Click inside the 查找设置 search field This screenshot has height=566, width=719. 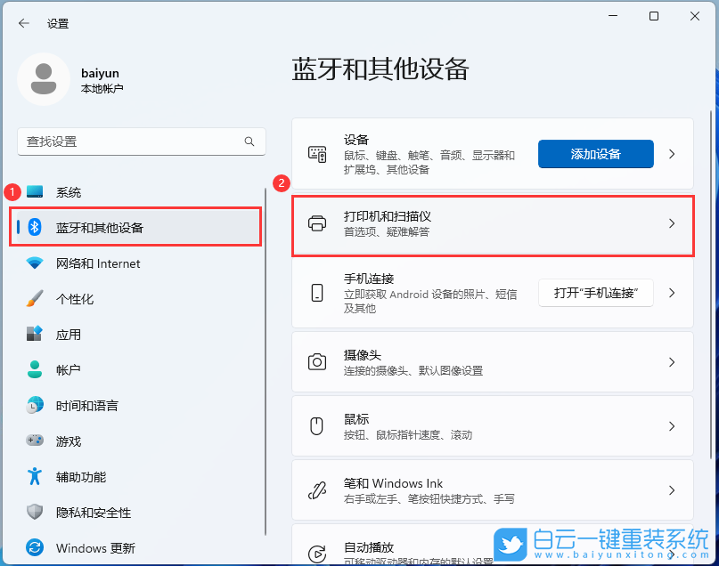(141, 141)
